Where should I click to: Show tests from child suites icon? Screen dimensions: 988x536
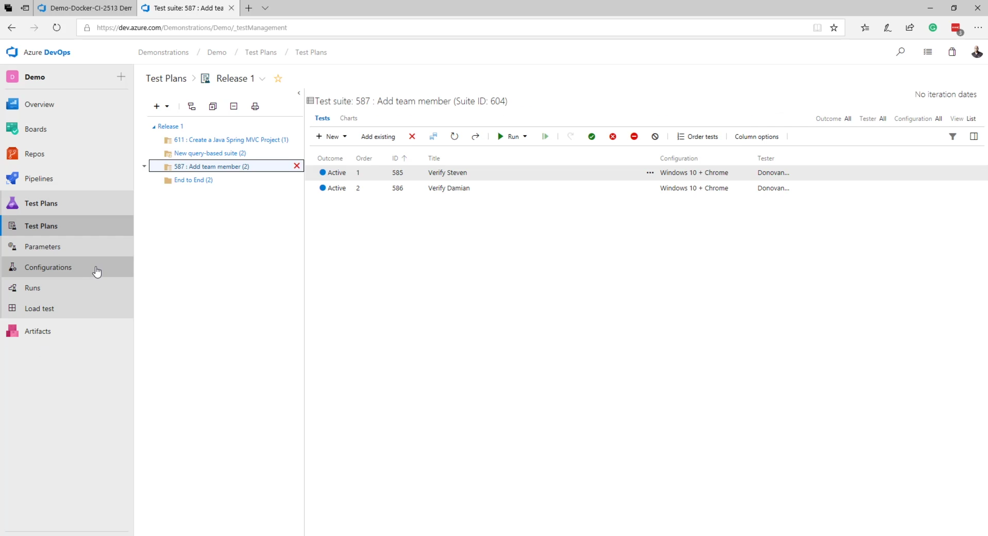coord(192,106)
